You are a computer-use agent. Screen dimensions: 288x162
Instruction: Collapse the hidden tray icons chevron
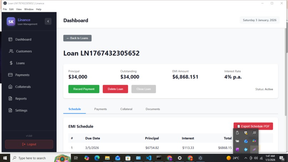click(245, 158)
